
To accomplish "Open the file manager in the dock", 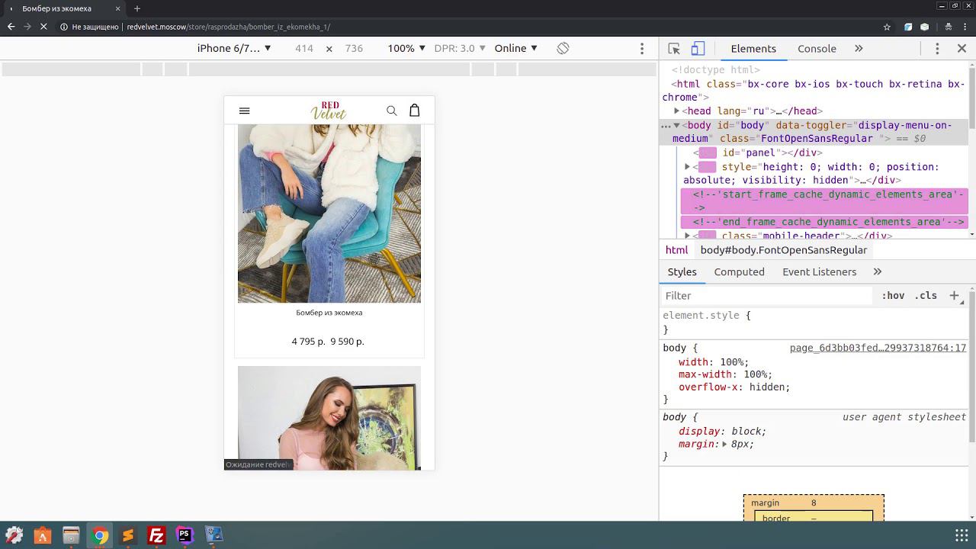I will point(71,535).
